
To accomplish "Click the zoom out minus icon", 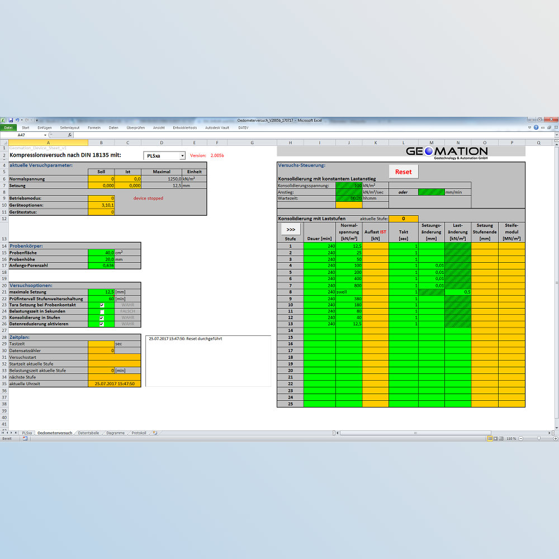I will (521, 438).
